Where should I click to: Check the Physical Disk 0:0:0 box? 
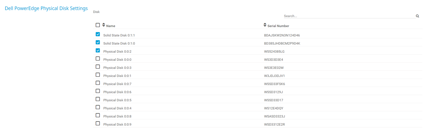[98, 59]
